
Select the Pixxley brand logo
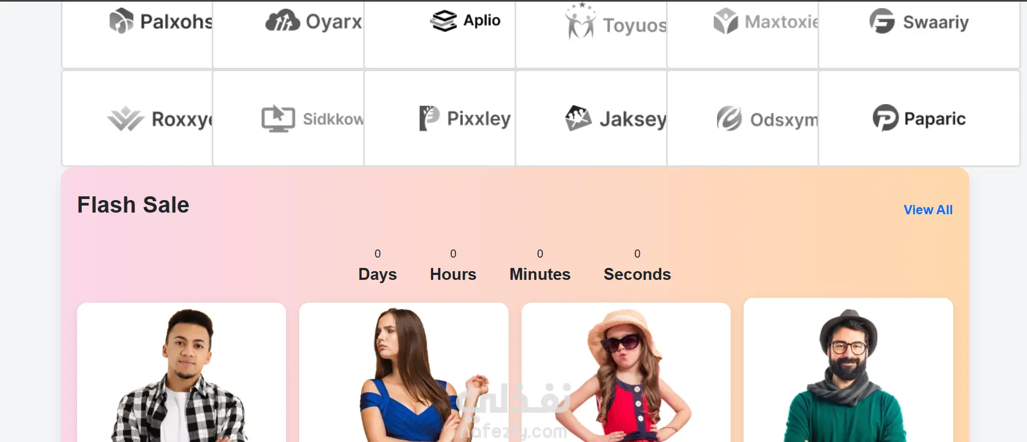click(x=465, y=118)
